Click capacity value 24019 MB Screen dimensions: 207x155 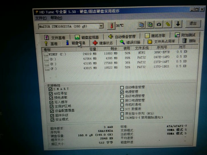click(89, 54)
